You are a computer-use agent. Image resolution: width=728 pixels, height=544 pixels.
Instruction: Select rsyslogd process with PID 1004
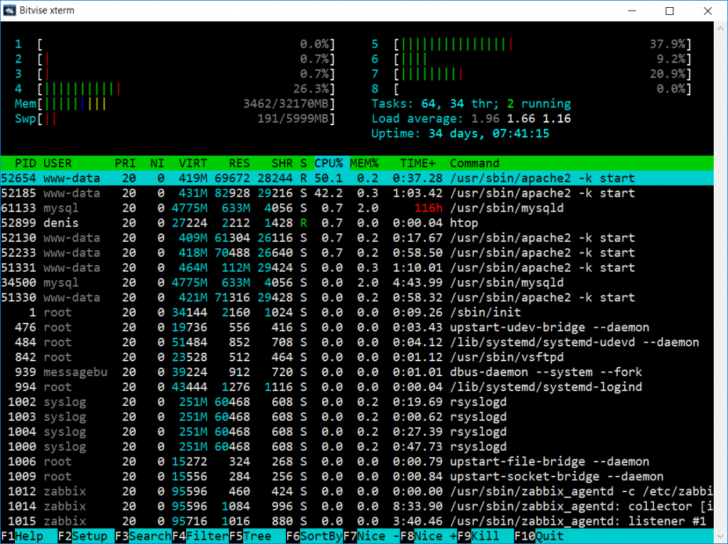[x=357, y=431]
